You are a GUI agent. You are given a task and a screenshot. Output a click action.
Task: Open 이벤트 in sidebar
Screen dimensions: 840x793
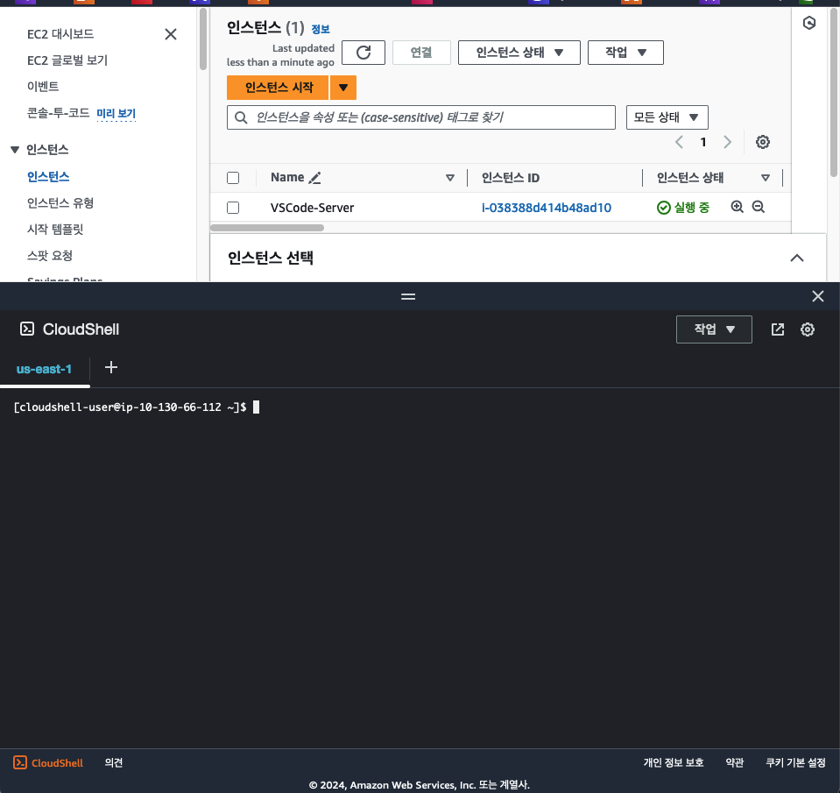(43, 87)
